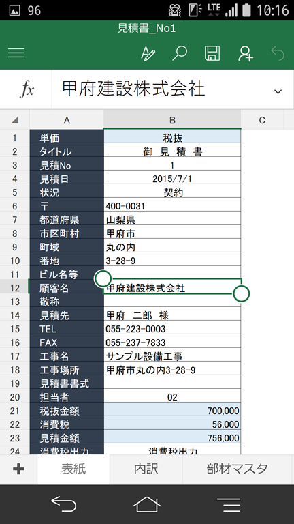Switch to the 部材マスタ sheet tab

pyautogui.click(x=237, y=469)
